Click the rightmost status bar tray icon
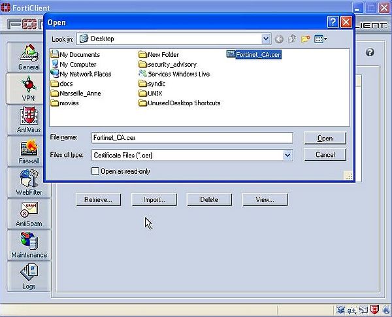Viewport: 392px width, 317px height. point(385,310)
